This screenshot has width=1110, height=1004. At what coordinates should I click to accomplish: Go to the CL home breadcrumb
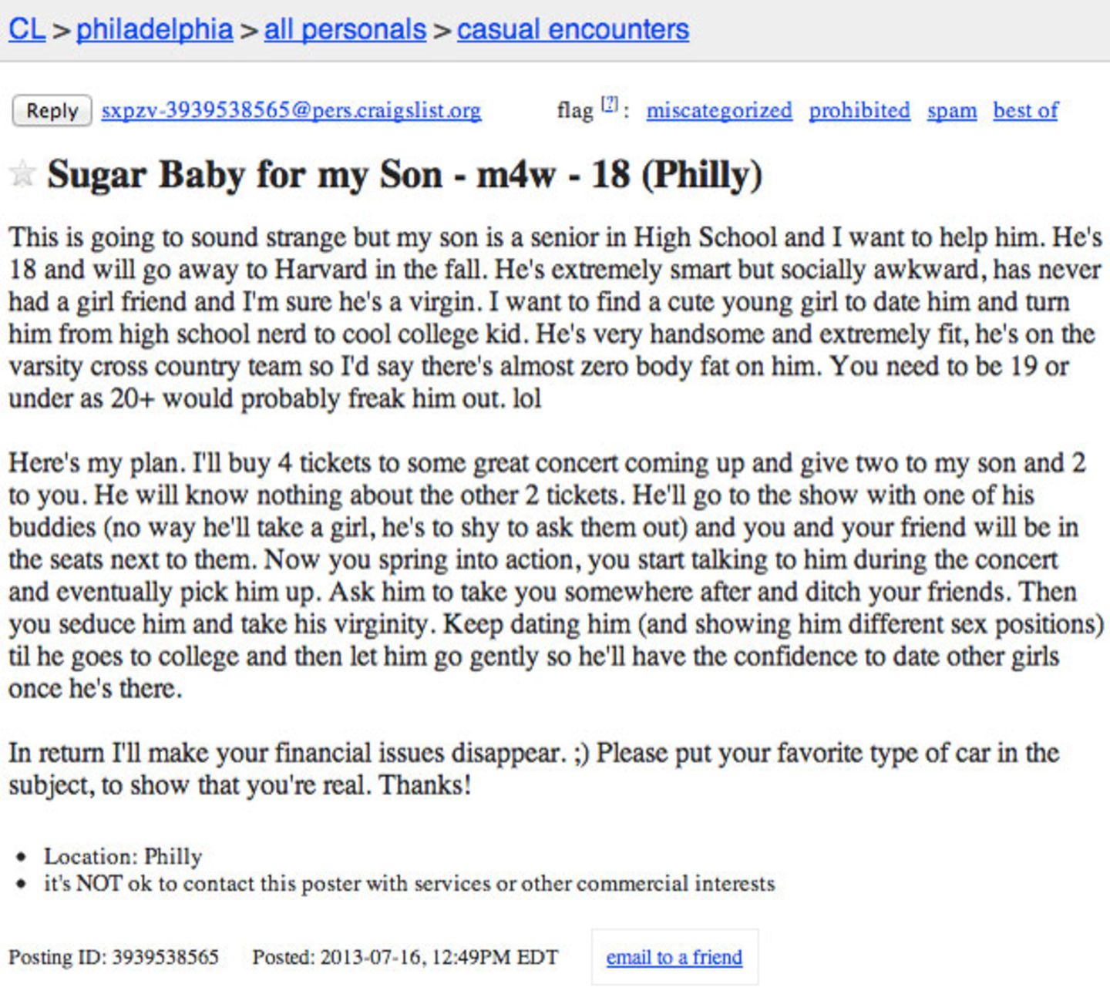(27, 29)
